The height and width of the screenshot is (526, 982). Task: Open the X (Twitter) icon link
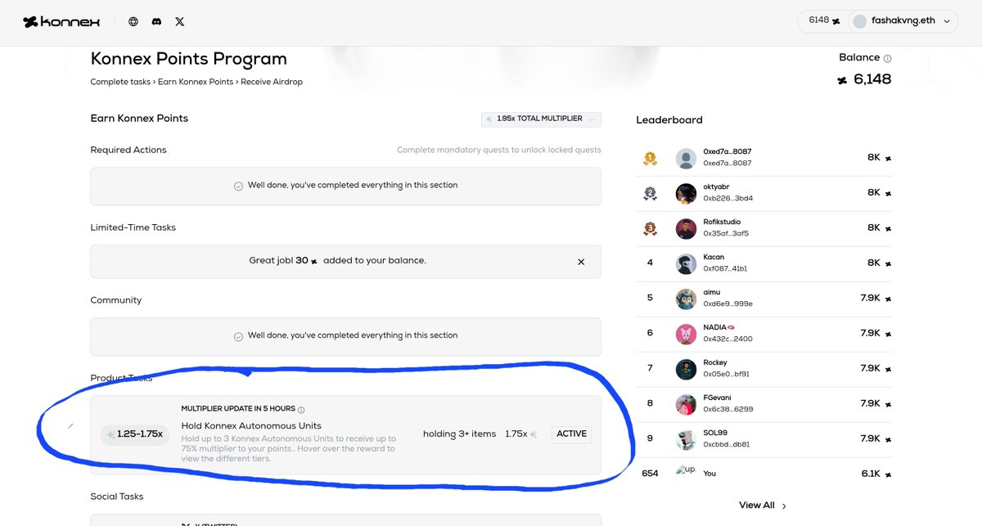tap(179, 21)
